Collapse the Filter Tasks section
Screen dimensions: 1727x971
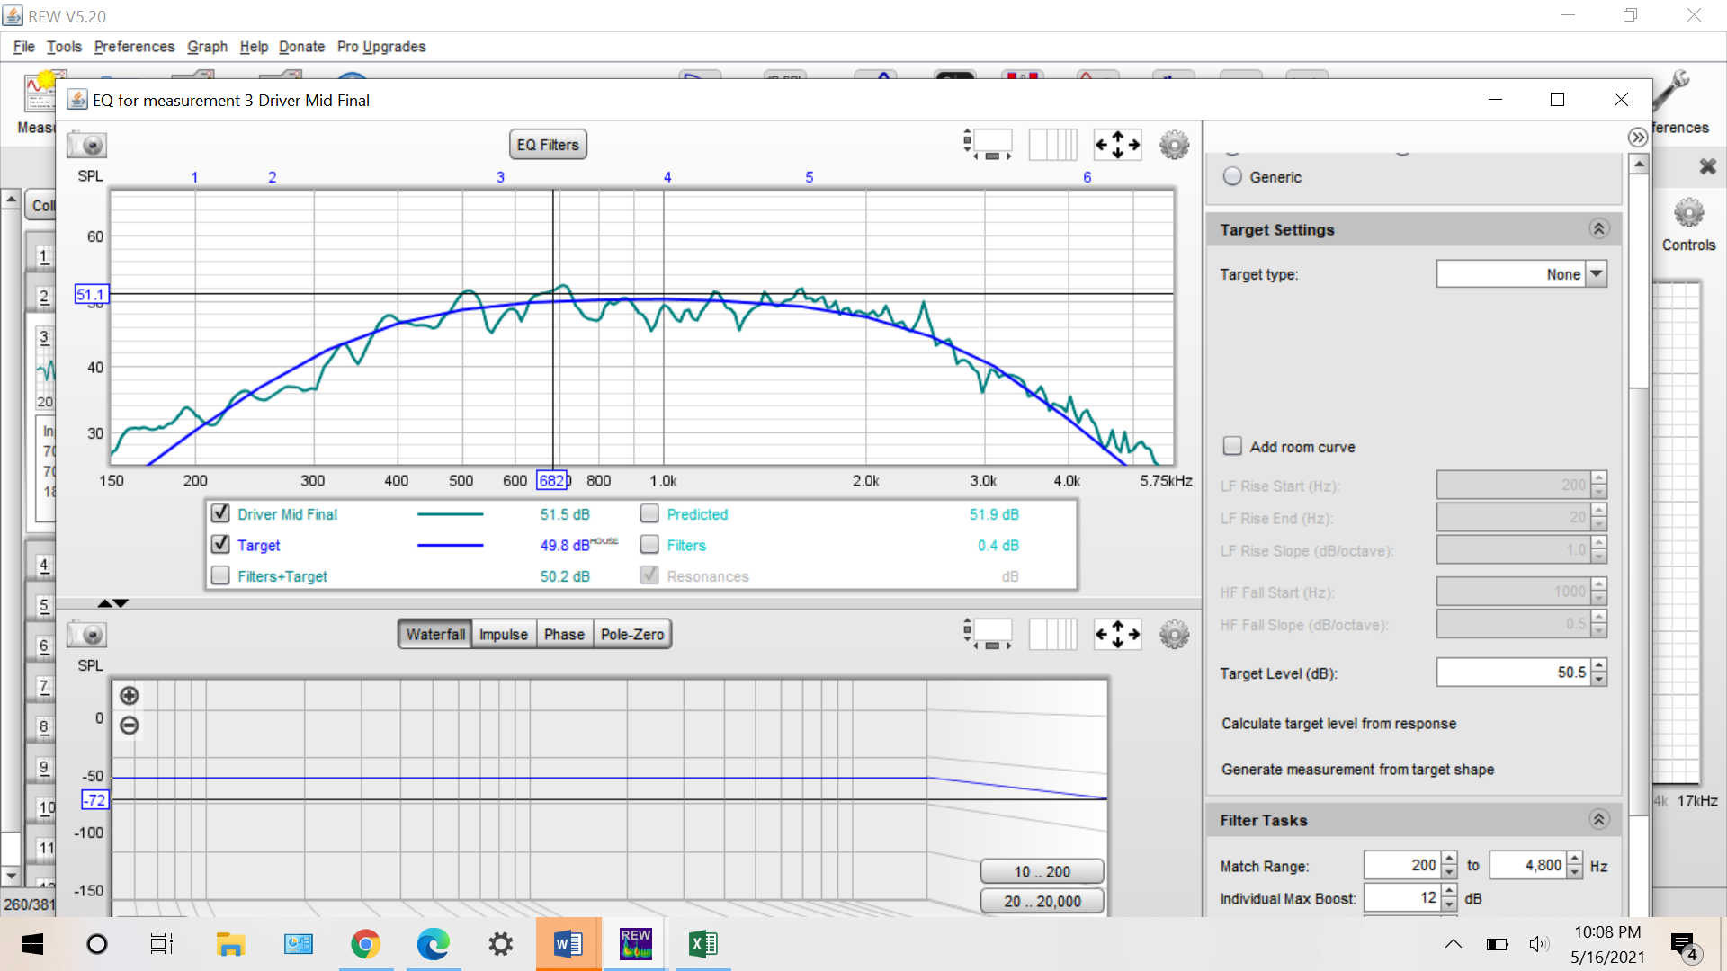click(1598, 820)
